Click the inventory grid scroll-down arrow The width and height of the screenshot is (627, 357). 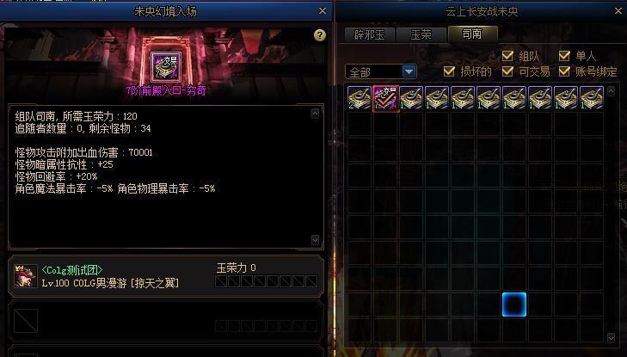click(611, 338)
